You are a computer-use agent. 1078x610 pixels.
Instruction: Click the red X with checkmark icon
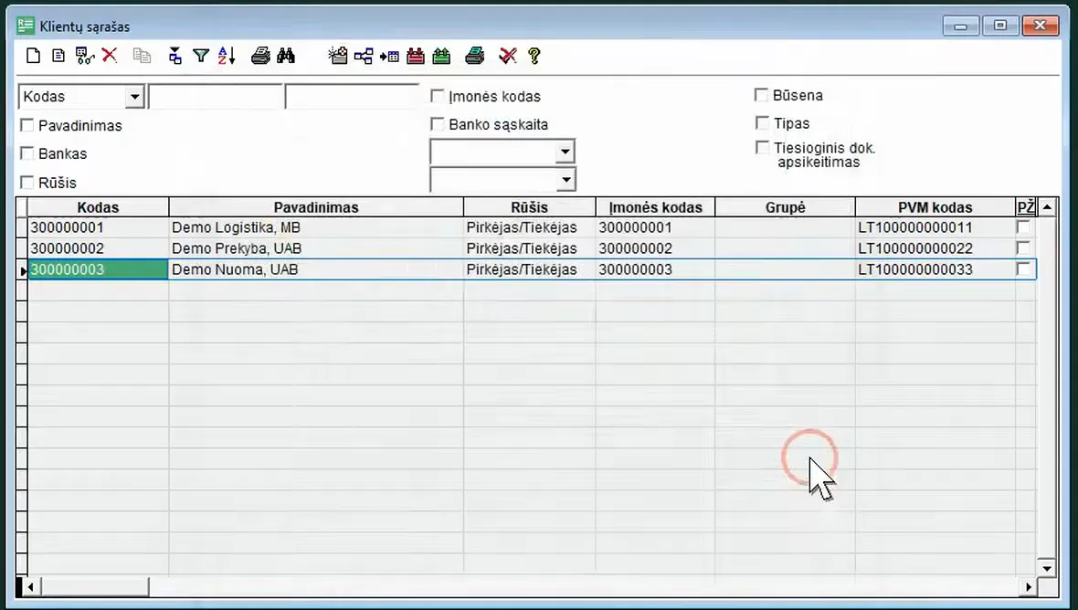point(508,56)
